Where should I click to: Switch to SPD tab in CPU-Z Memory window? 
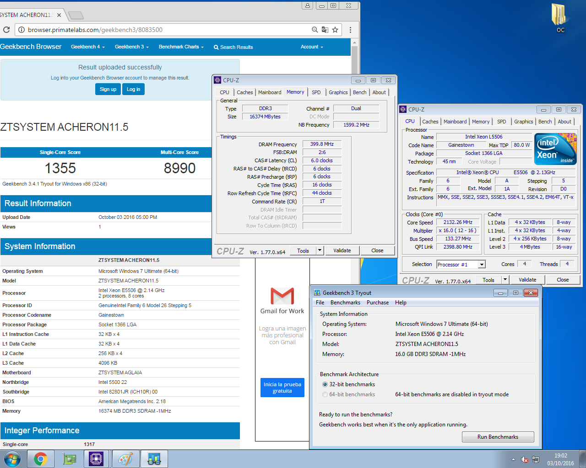pyautogui.click(x=316, y=92)
